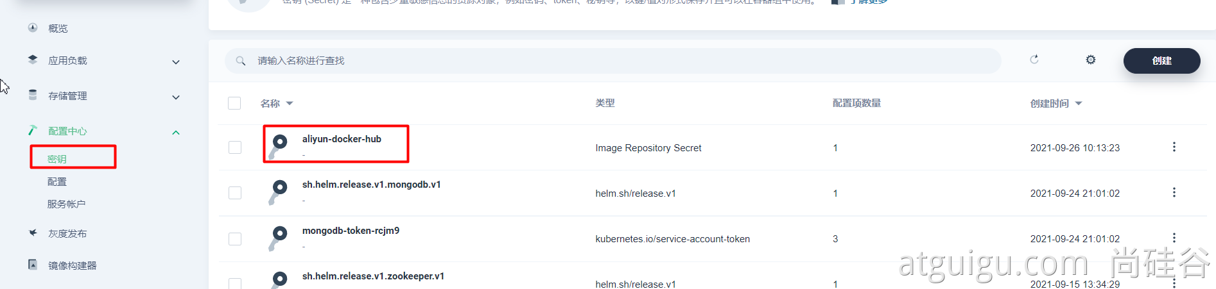Focus the name search input field
This screenshot has height=289, width=1216.
tap(610, 61)
